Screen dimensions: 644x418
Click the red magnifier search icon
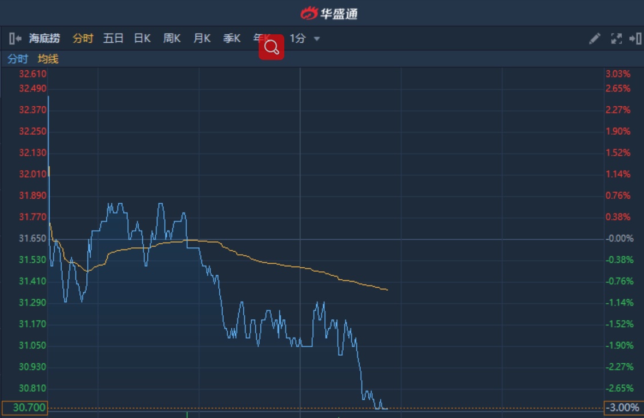tap(271, 47)
